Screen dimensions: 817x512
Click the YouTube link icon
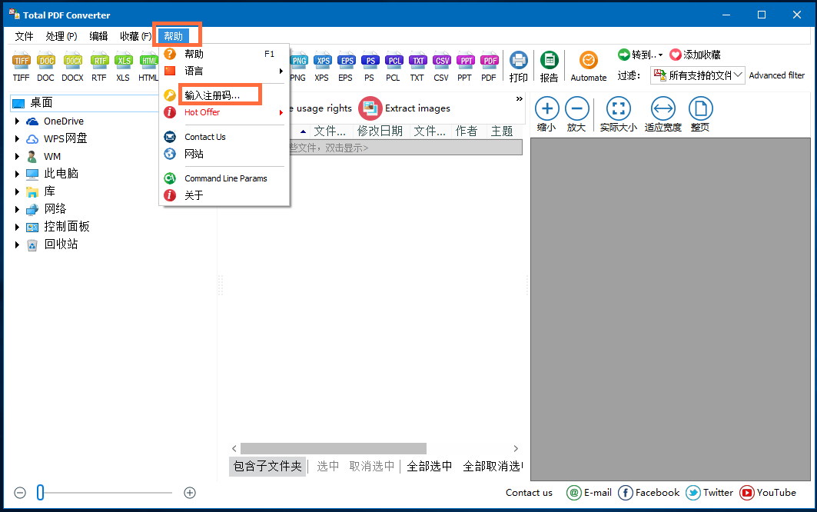coord(747,493)
